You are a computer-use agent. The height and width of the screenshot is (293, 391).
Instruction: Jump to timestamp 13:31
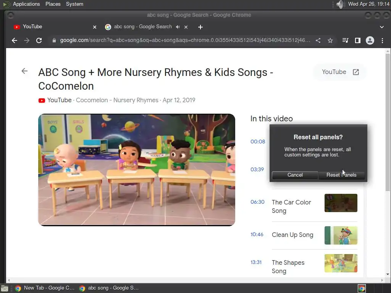(256, 262)
